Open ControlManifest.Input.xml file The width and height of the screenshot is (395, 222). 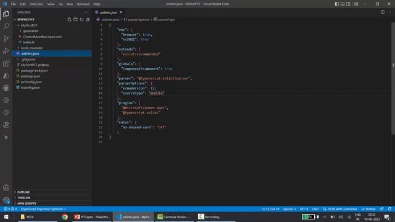(x=52, y=36)
